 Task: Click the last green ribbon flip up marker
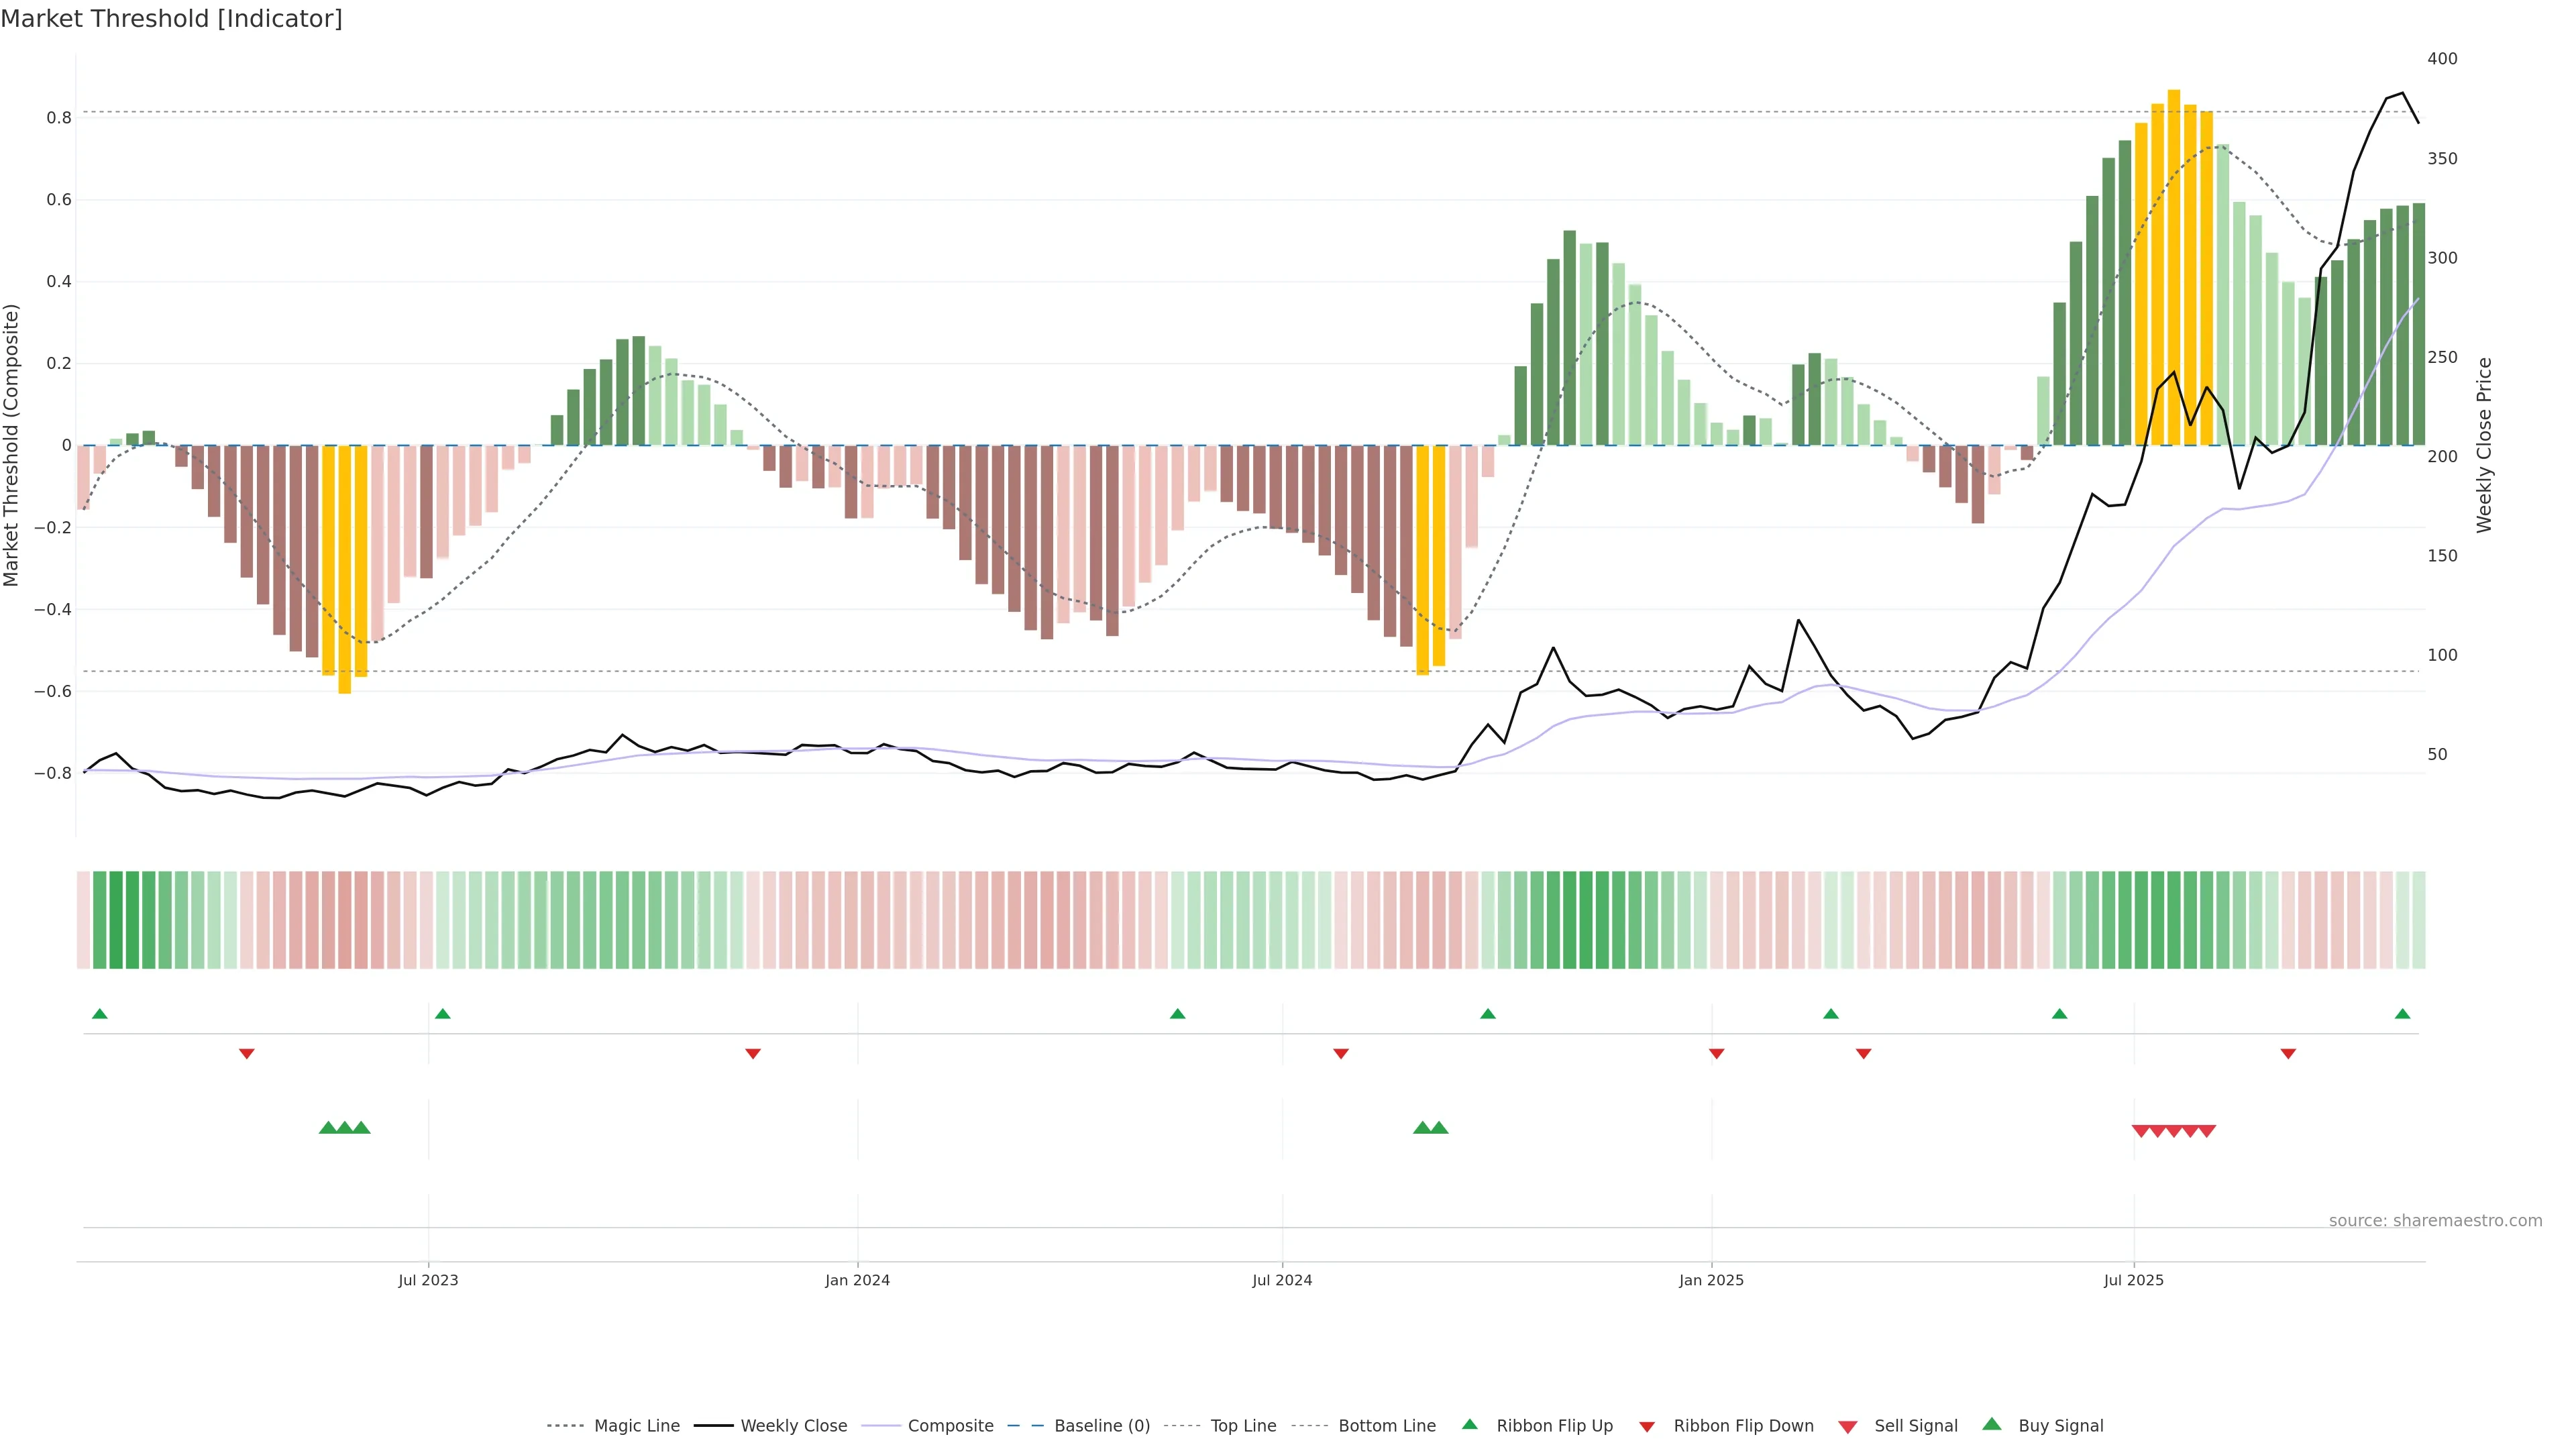pyautogui.click(x=2402, y=1014)
